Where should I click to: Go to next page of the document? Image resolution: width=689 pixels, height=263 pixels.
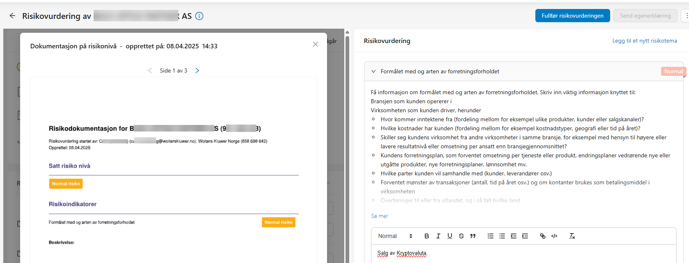(x=197, y=70)
